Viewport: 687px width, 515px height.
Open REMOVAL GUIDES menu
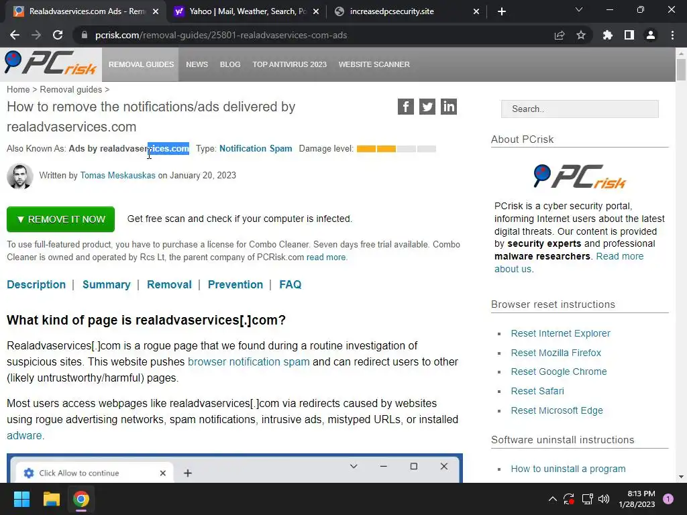point(141,64)
